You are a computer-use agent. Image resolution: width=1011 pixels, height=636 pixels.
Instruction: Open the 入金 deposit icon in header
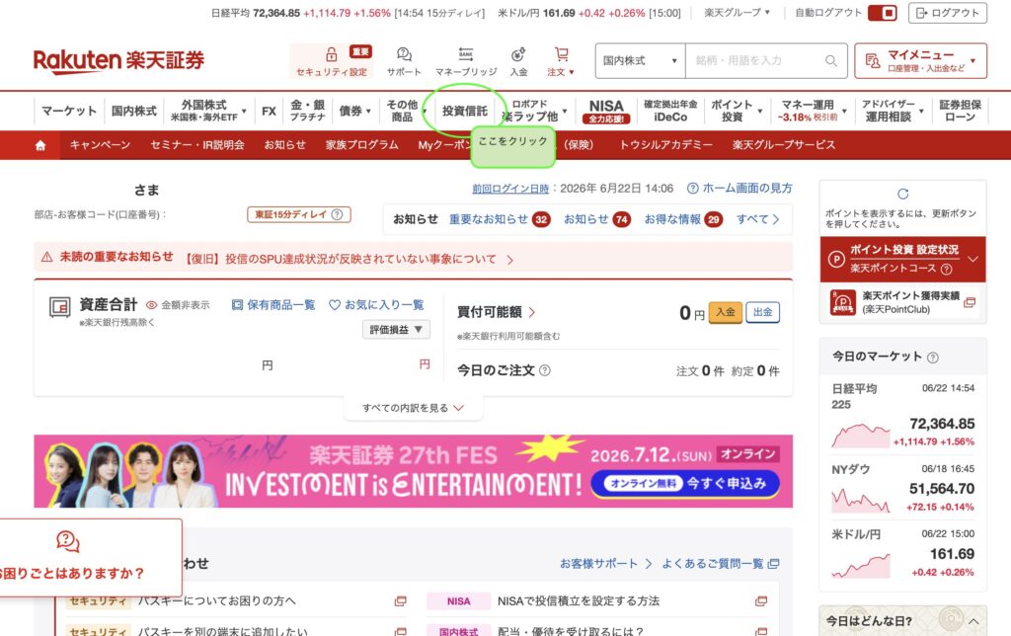[x=518, y=54]
